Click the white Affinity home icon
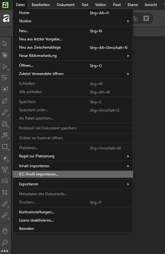This screenshot has width=165, height=254. click(6, 18)
